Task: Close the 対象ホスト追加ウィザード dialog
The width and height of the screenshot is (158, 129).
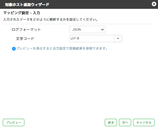Action: coord(154,4)
